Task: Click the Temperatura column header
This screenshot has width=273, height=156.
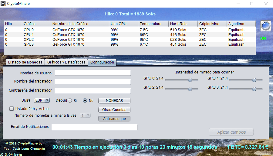Action: 153,24
